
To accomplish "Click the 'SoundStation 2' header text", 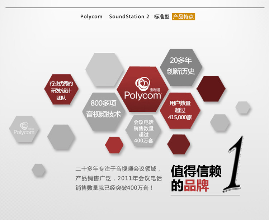I will [x=129, y=17].
